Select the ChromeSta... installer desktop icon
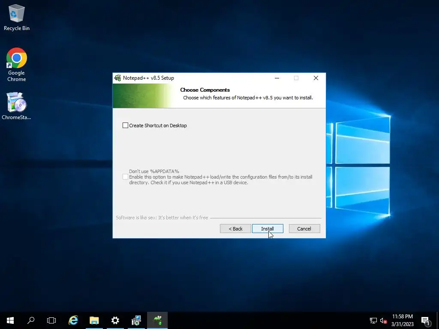The width and height of the screenshot is (439, 329). coord(17,106)
